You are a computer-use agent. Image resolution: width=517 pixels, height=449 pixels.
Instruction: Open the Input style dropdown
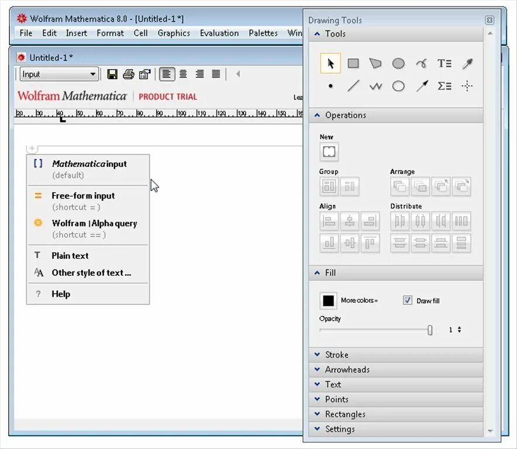[x=59, y=74]
